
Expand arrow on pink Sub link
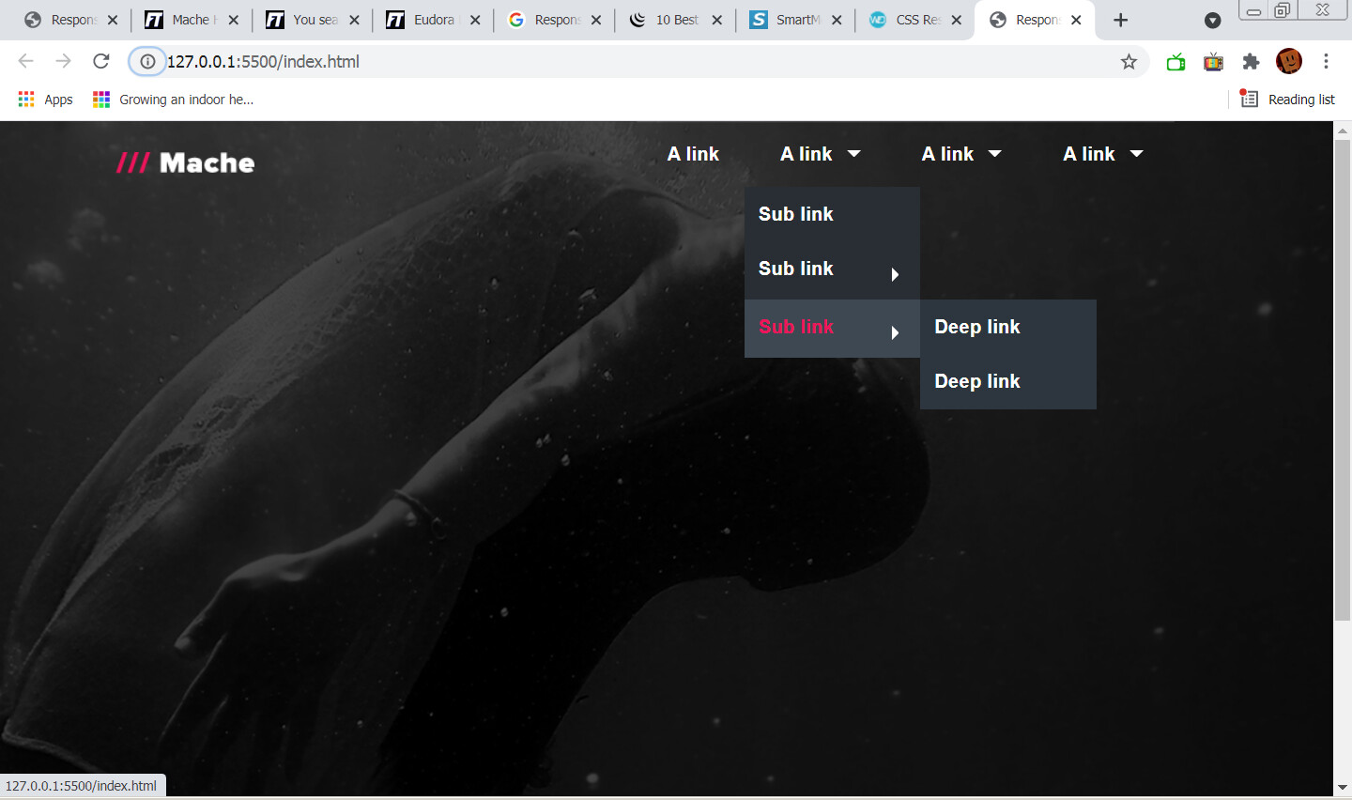[x=895, y=332]
